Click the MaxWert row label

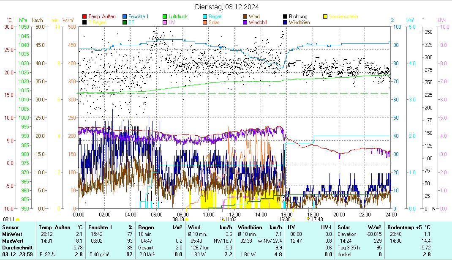12,241
